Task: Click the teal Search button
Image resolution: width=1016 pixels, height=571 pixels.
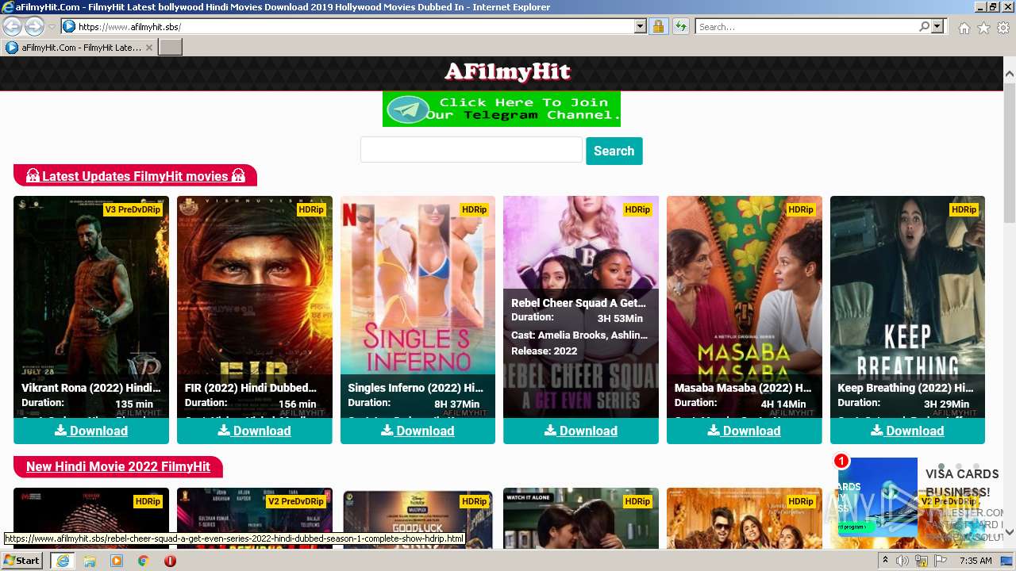Action: (614, 151)
